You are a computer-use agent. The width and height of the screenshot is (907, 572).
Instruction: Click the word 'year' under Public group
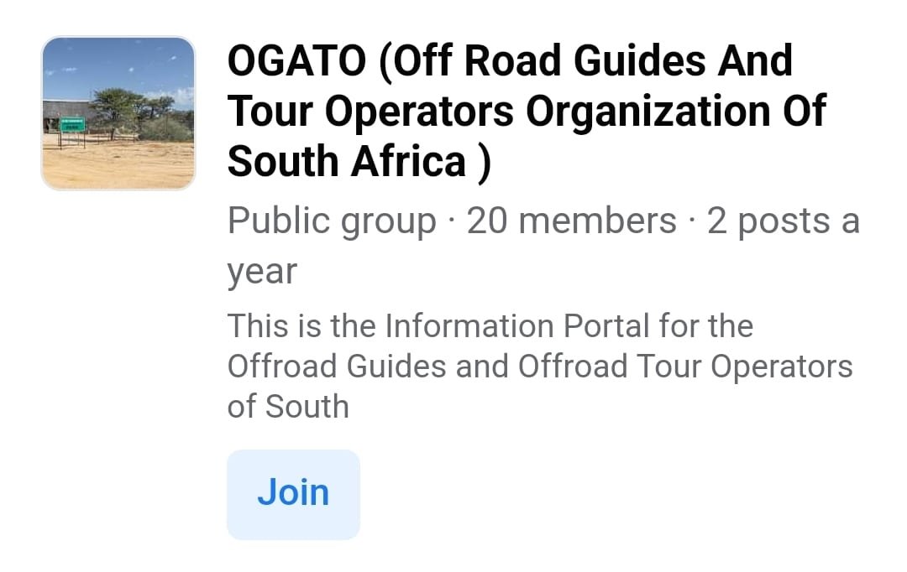(262, 272)
